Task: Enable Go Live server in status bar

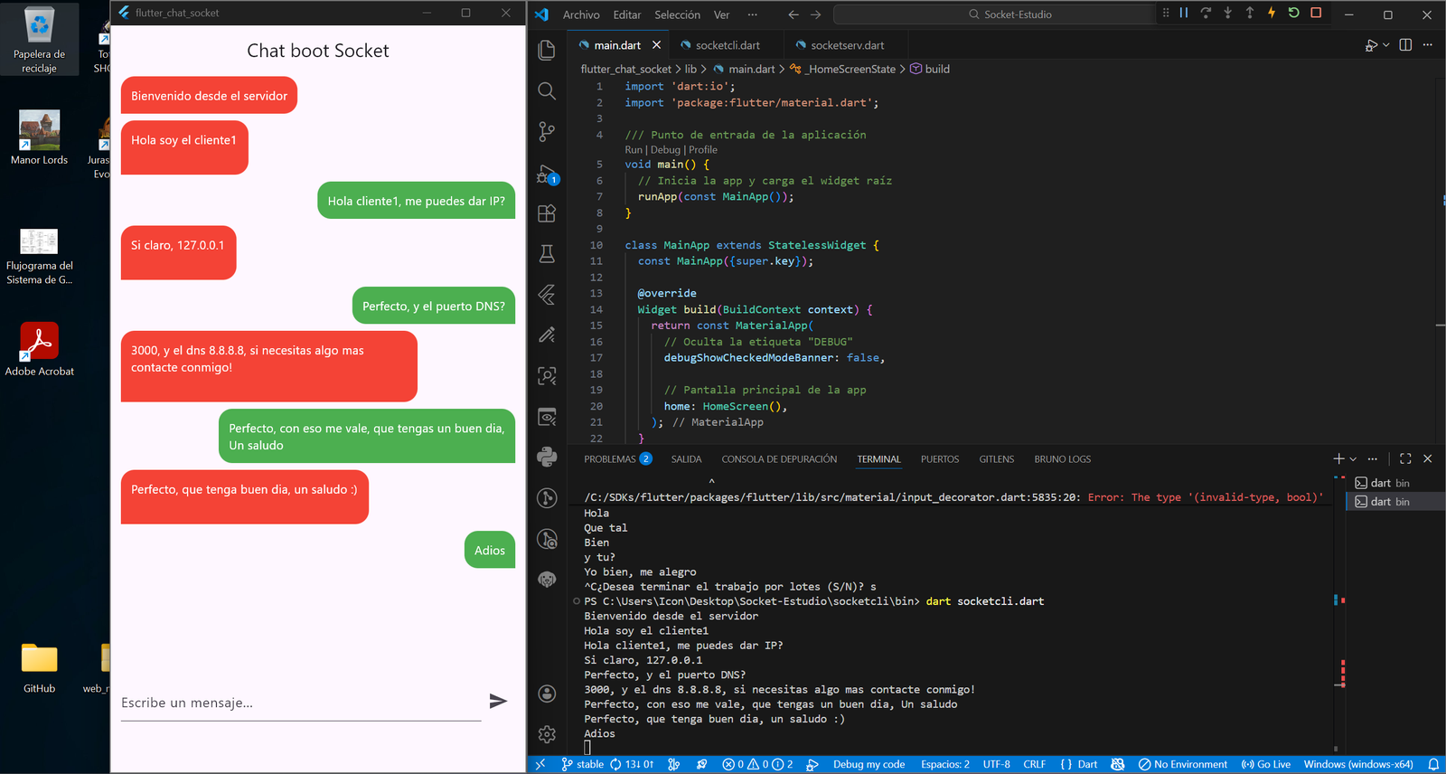Action: 1266,765
